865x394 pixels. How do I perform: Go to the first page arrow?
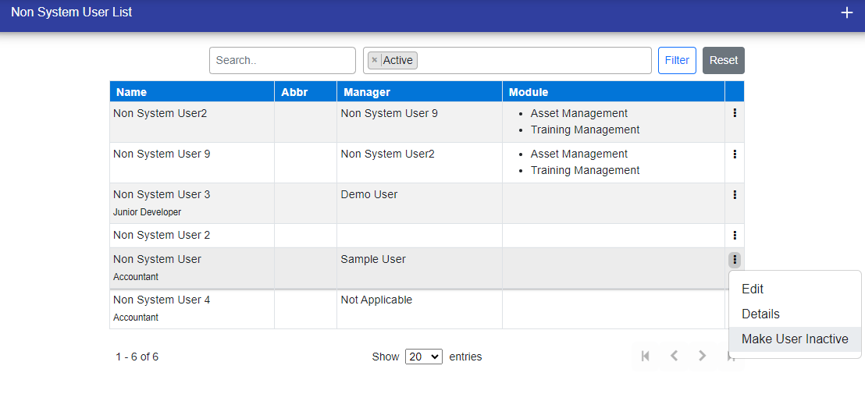pos(646,356)
